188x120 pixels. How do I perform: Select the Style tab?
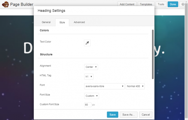pos(62,22)
